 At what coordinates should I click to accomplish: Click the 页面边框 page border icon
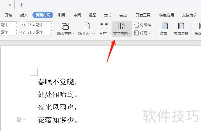tap(181, 26)
